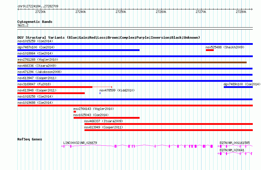Click the red bar under nsv466337

click(169, 124)
